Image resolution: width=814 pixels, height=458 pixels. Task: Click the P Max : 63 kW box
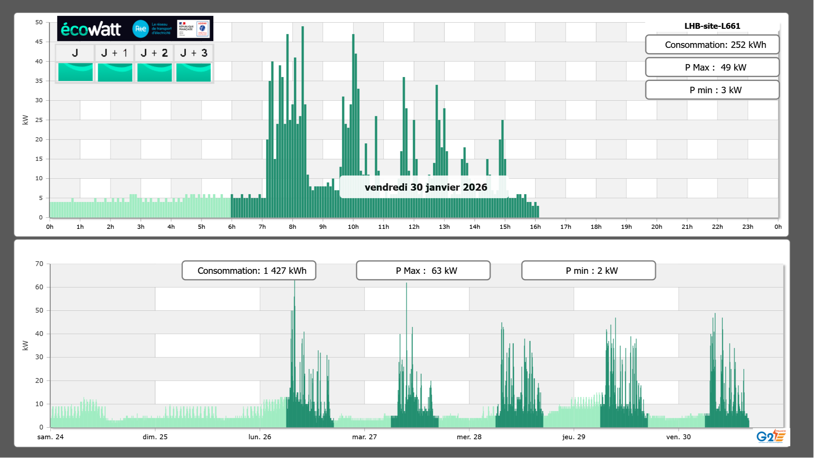423,271
